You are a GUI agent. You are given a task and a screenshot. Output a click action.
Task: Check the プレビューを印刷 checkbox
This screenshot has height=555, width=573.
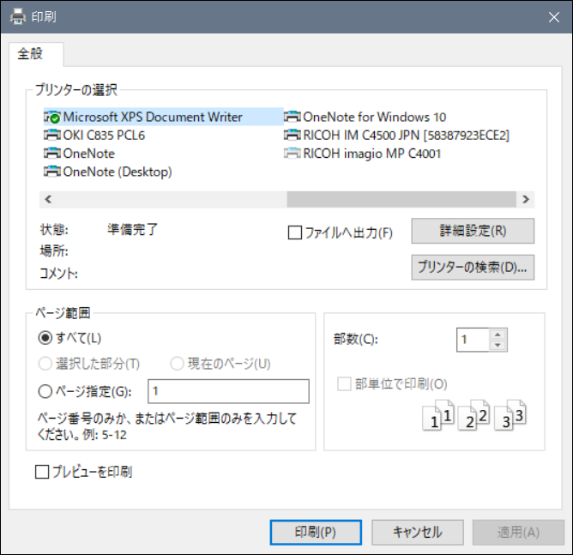point(42,472)
